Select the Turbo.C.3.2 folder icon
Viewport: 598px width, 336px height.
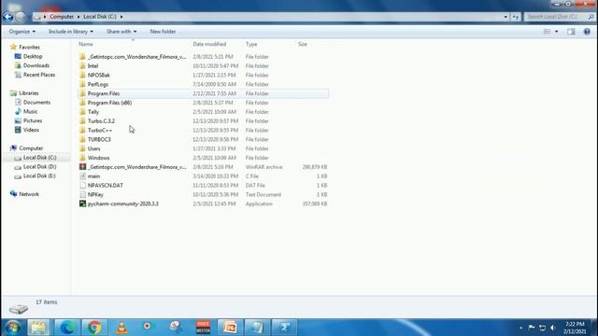[82, 120]
